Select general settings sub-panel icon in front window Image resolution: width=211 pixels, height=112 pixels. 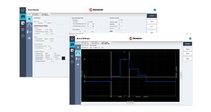(x=78, y=47)
